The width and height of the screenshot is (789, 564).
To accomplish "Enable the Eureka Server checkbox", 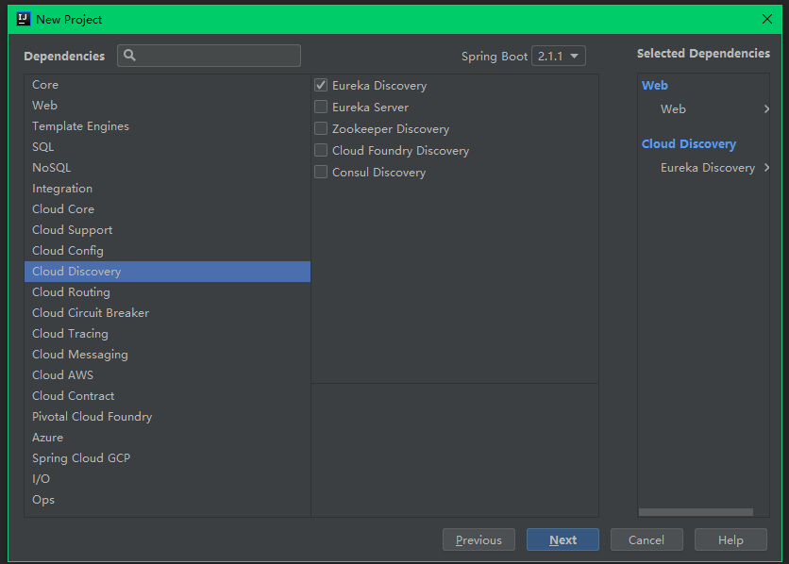I will pos(321,108).
